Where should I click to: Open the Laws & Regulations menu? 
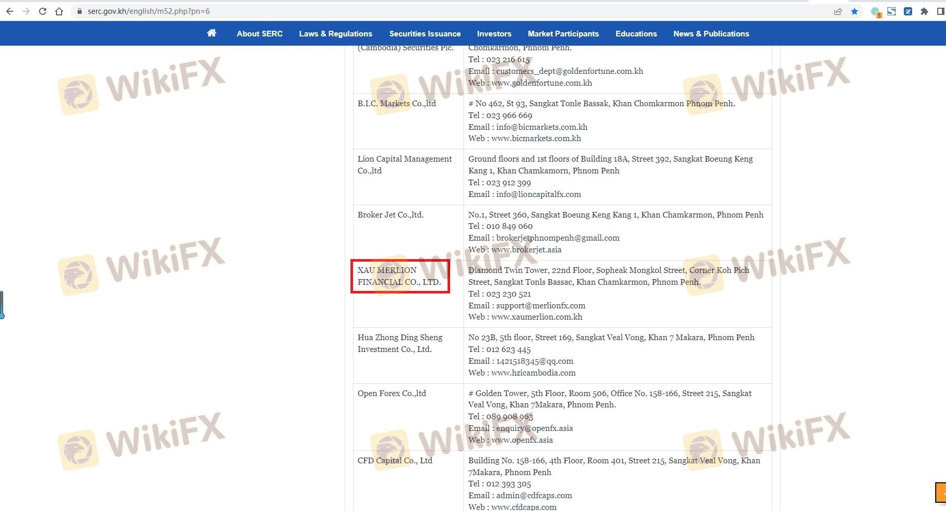336,34
